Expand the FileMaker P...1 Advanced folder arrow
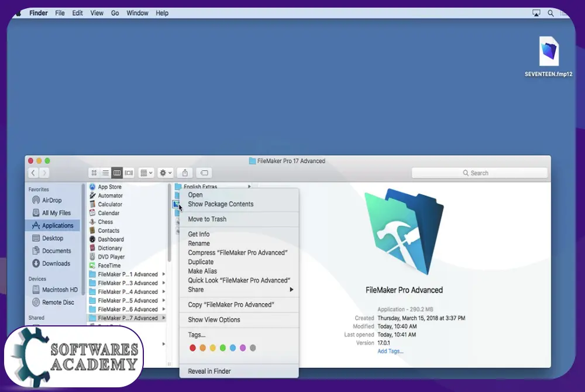This screenshot has width=585, height=392. coord(163,274)
